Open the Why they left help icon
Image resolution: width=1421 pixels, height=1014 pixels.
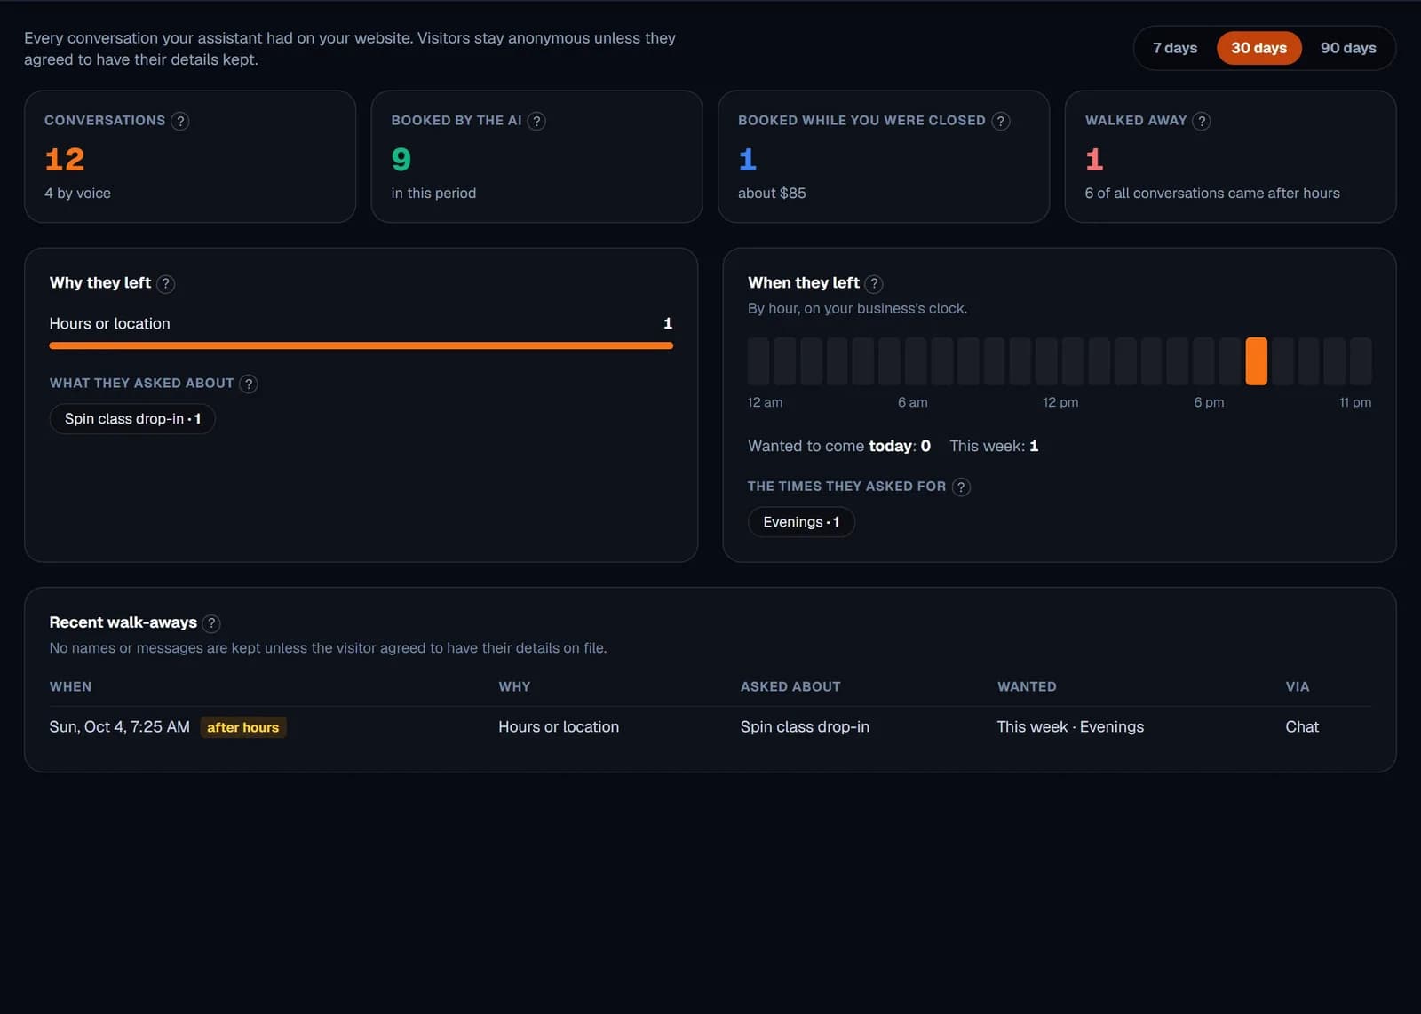coord(166,283)
